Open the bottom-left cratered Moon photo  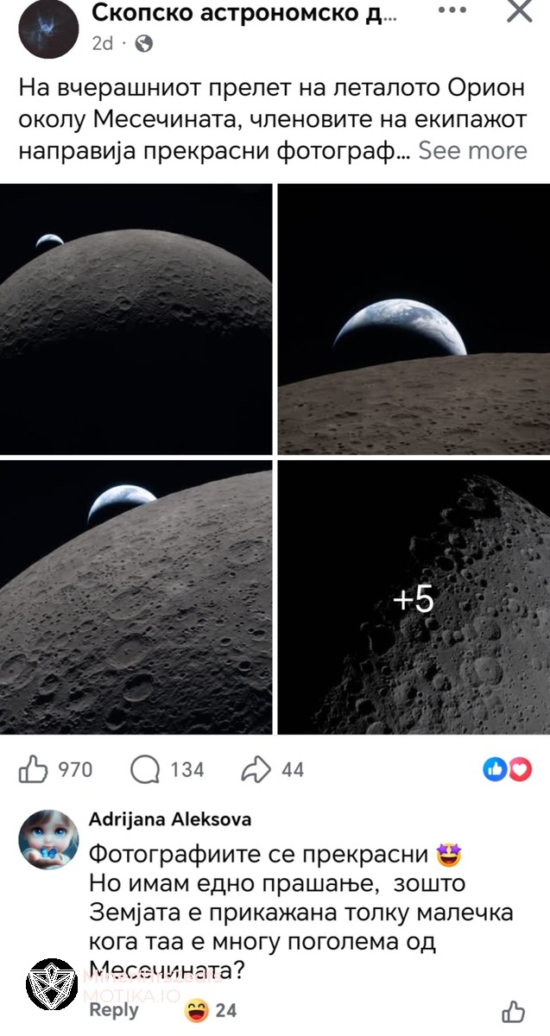click(x=136, y=597)
